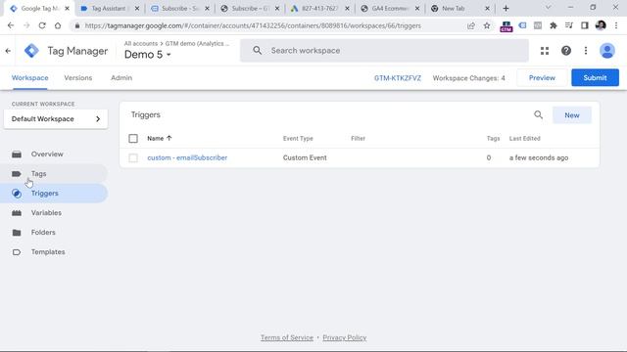The height and width of the screenshot is (352, 627).
Task: Go to the browser home page
Action: coord(58,25)
